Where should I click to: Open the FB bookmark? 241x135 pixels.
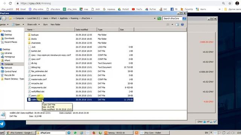click(174, 9)
